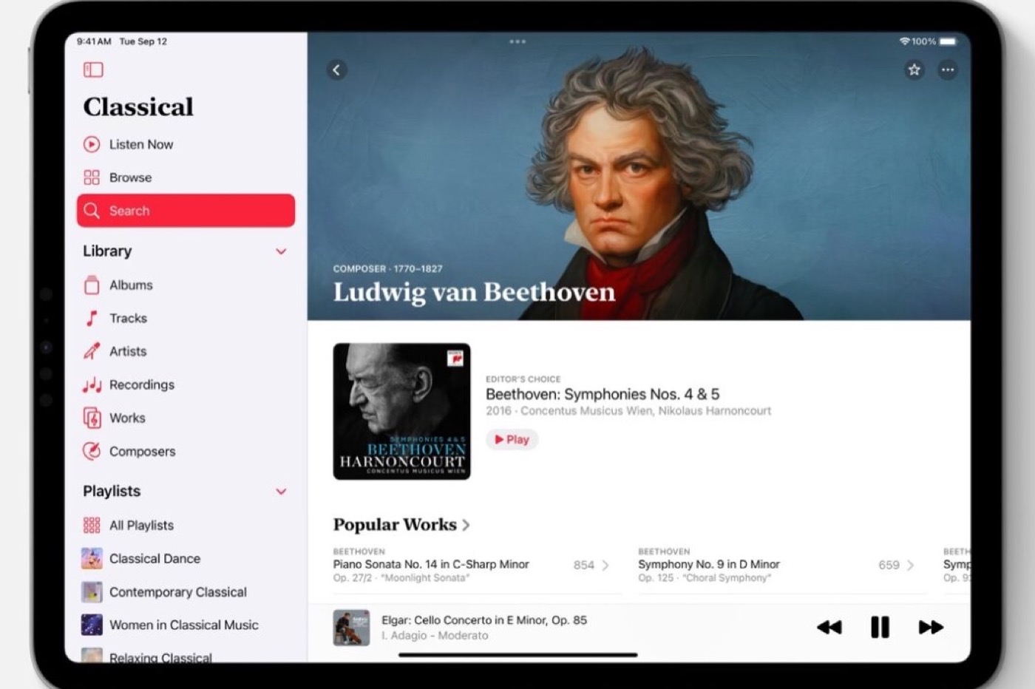Expand Popular Works with the chevron
Screen dimensions: 1035x689
(x=466, y=525)
